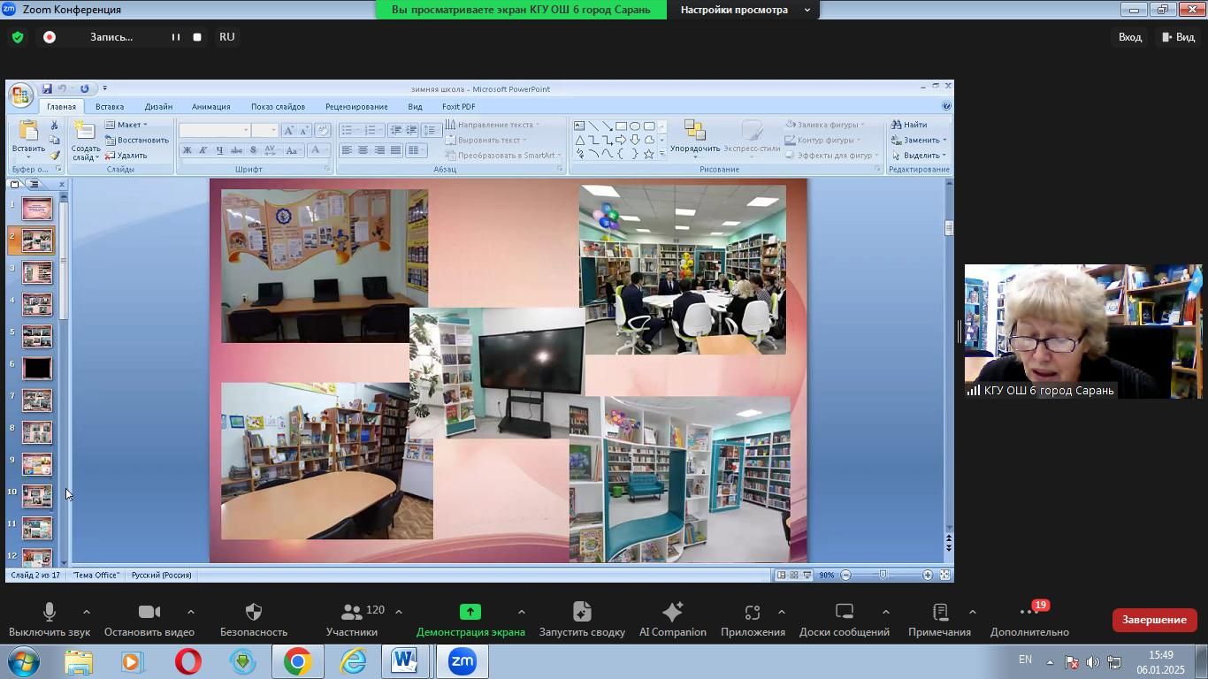The width and height of the screenshot is (1208, 679).
Task: Mute the microphone in Zoom
Action: click(x=50, y=613)
